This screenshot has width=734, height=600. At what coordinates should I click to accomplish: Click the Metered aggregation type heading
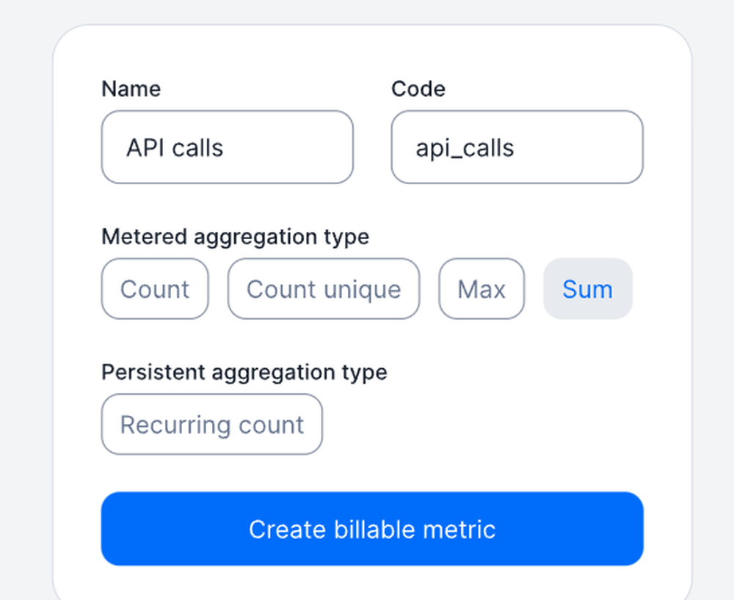pos(235,237)
